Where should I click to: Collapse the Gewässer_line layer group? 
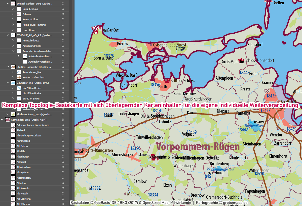8,82
